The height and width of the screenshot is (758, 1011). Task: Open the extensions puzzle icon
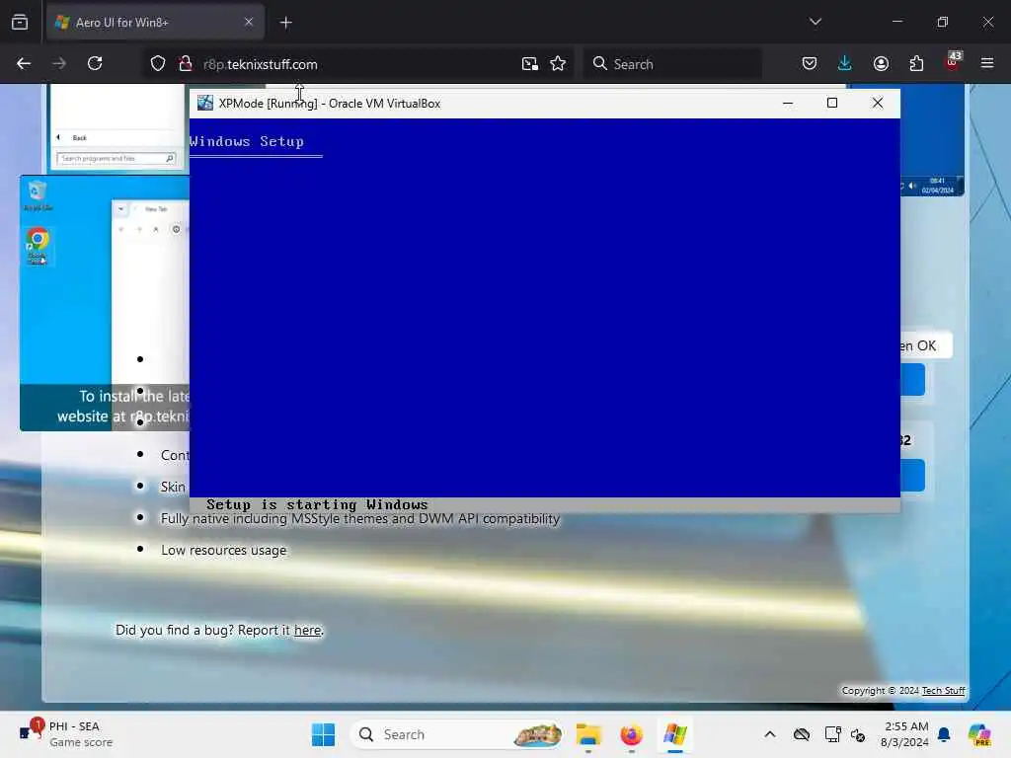coord(916,63)
